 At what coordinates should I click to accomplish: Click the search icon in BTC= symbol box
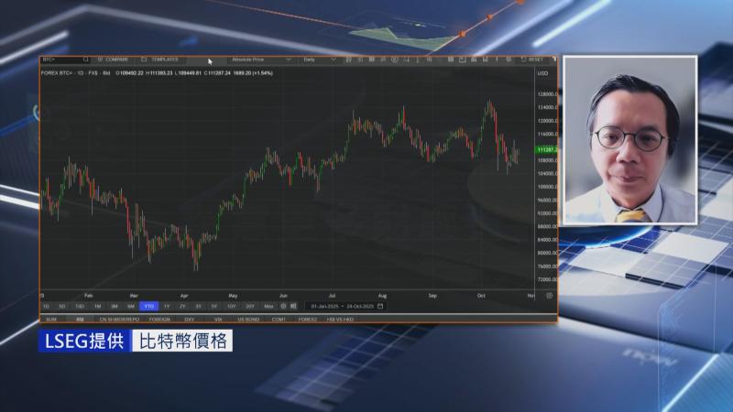[x=87, y=60]
